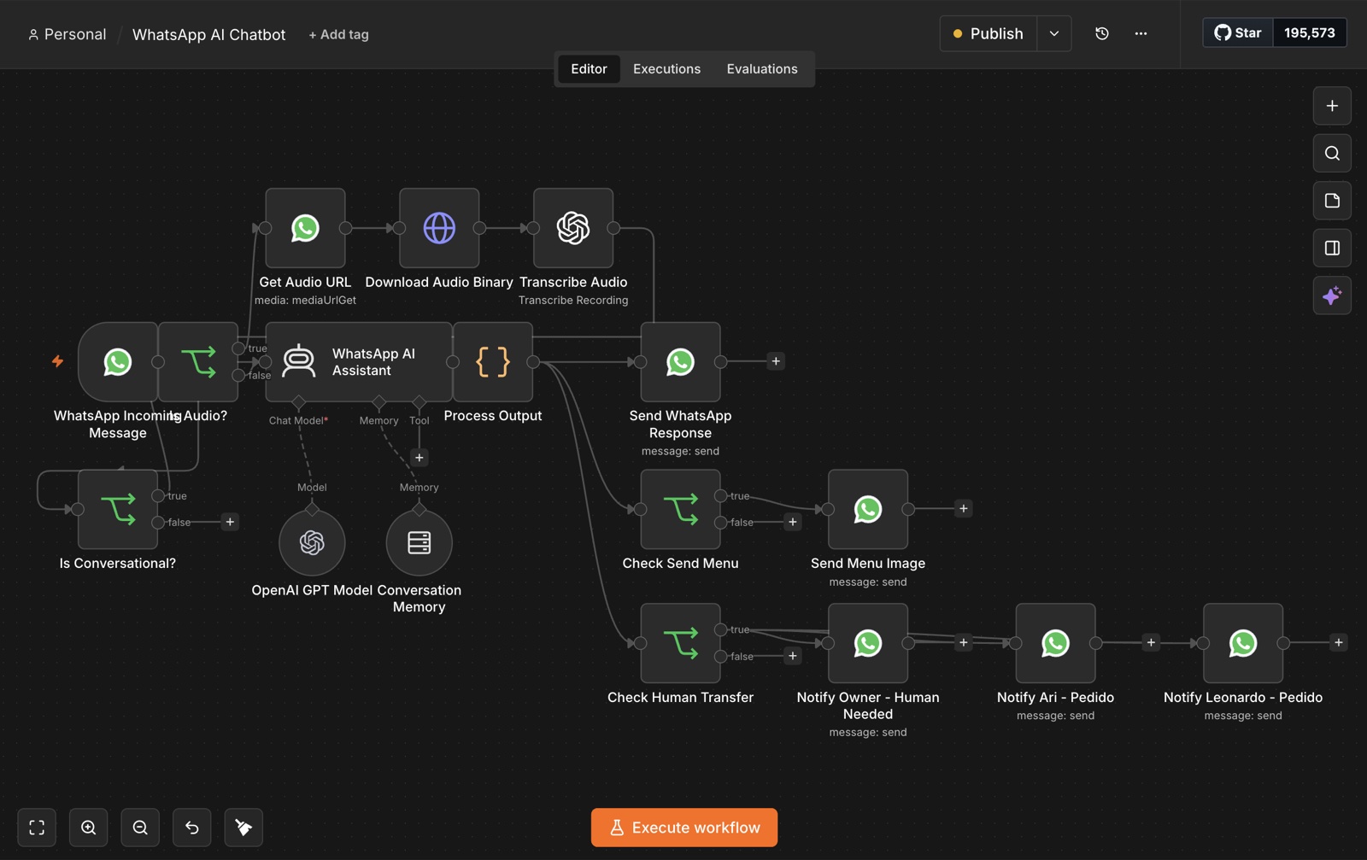
Task: Select the Get Audio URL WhatsApp node
Action: 305,228
